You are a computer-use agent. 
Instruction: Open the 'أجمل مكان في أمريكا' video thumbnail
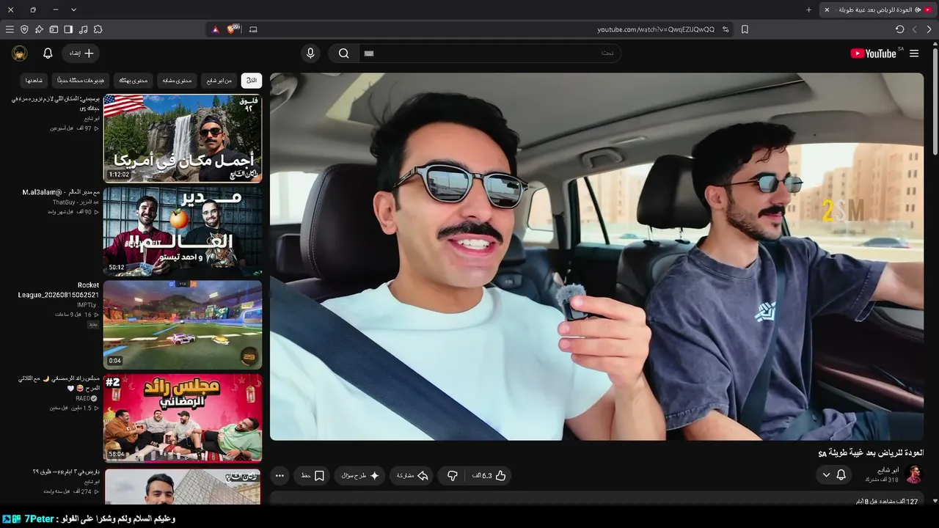tap(183, 138)
